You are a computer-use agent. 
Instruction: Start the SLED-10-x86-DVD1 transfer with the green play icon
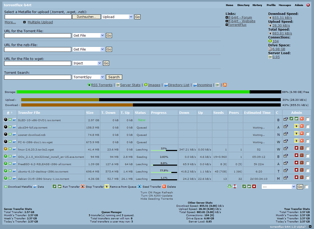pos(291,119)
